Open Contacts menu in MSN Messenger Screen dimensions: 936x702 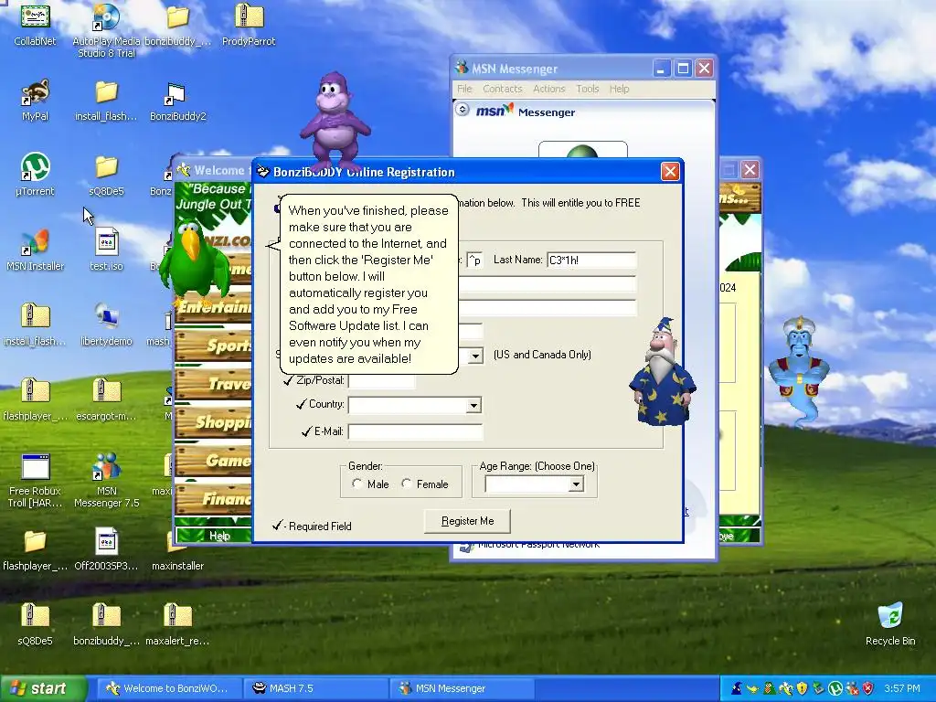(x=502, y=89)
